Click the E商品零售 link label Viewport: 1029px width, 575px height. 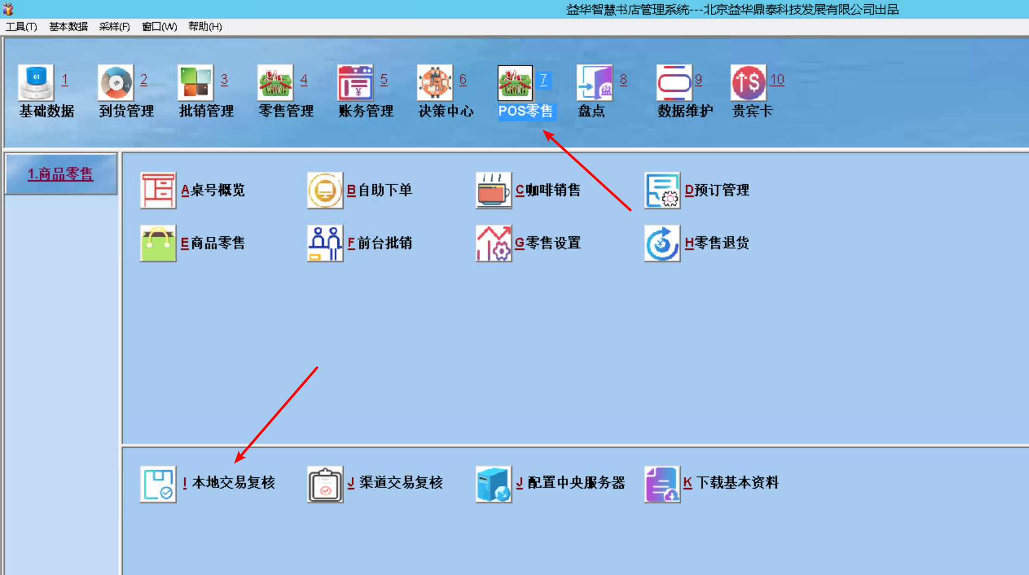pyautogui.click(x=213, y=243)
